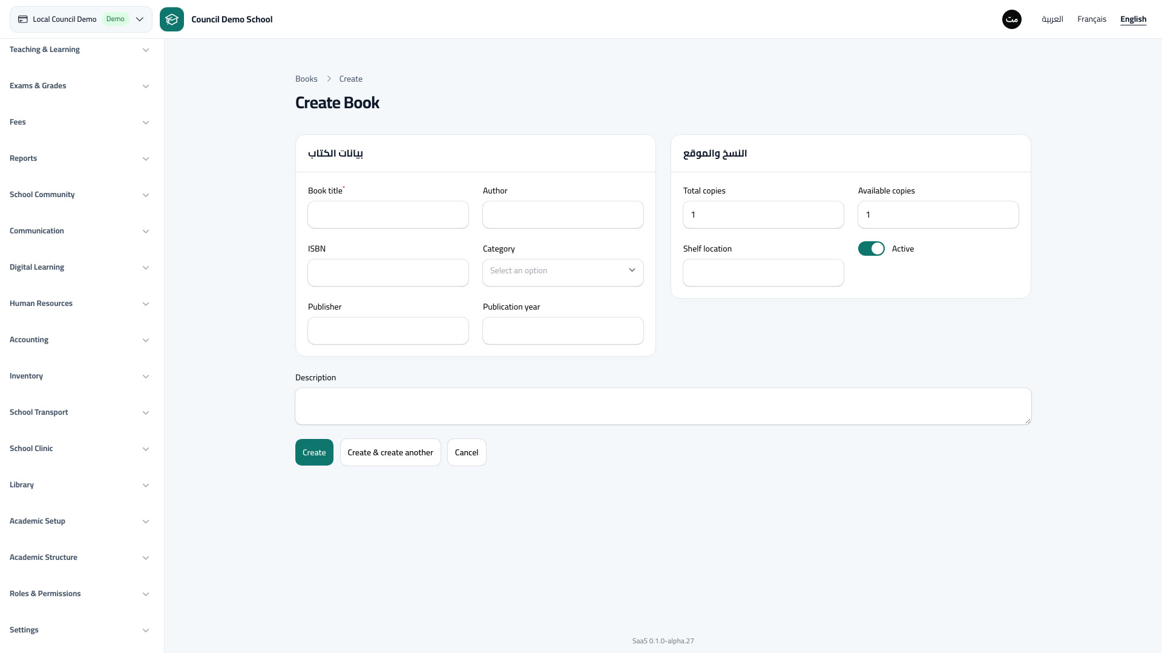Expand the Accounting navigation group
This screenshot has width=1162, height=653.
click(79, 340)
